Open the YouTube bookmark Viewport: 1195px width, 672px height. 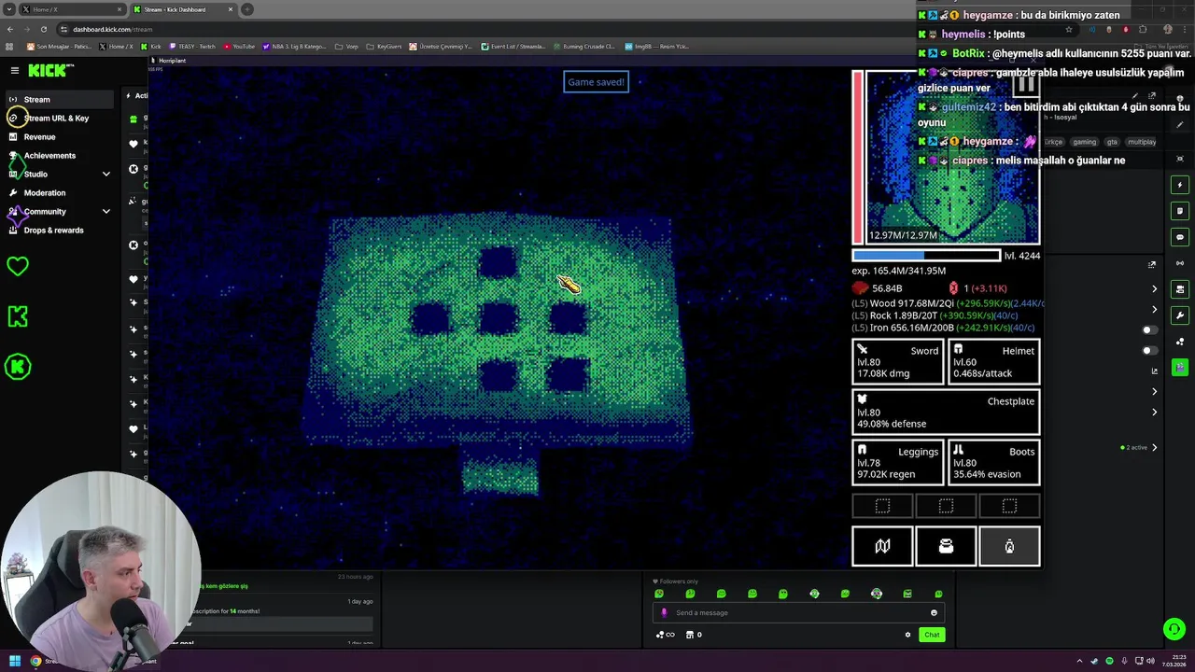(238, 46)
